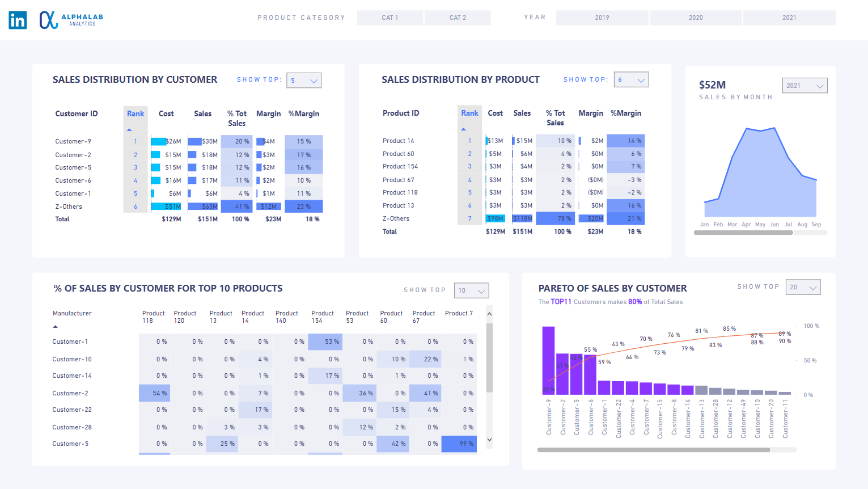The width and height of the screenshot is (868, 489).
Task: Click sort arrow under customer Rank column
Action: click(129, 130)
